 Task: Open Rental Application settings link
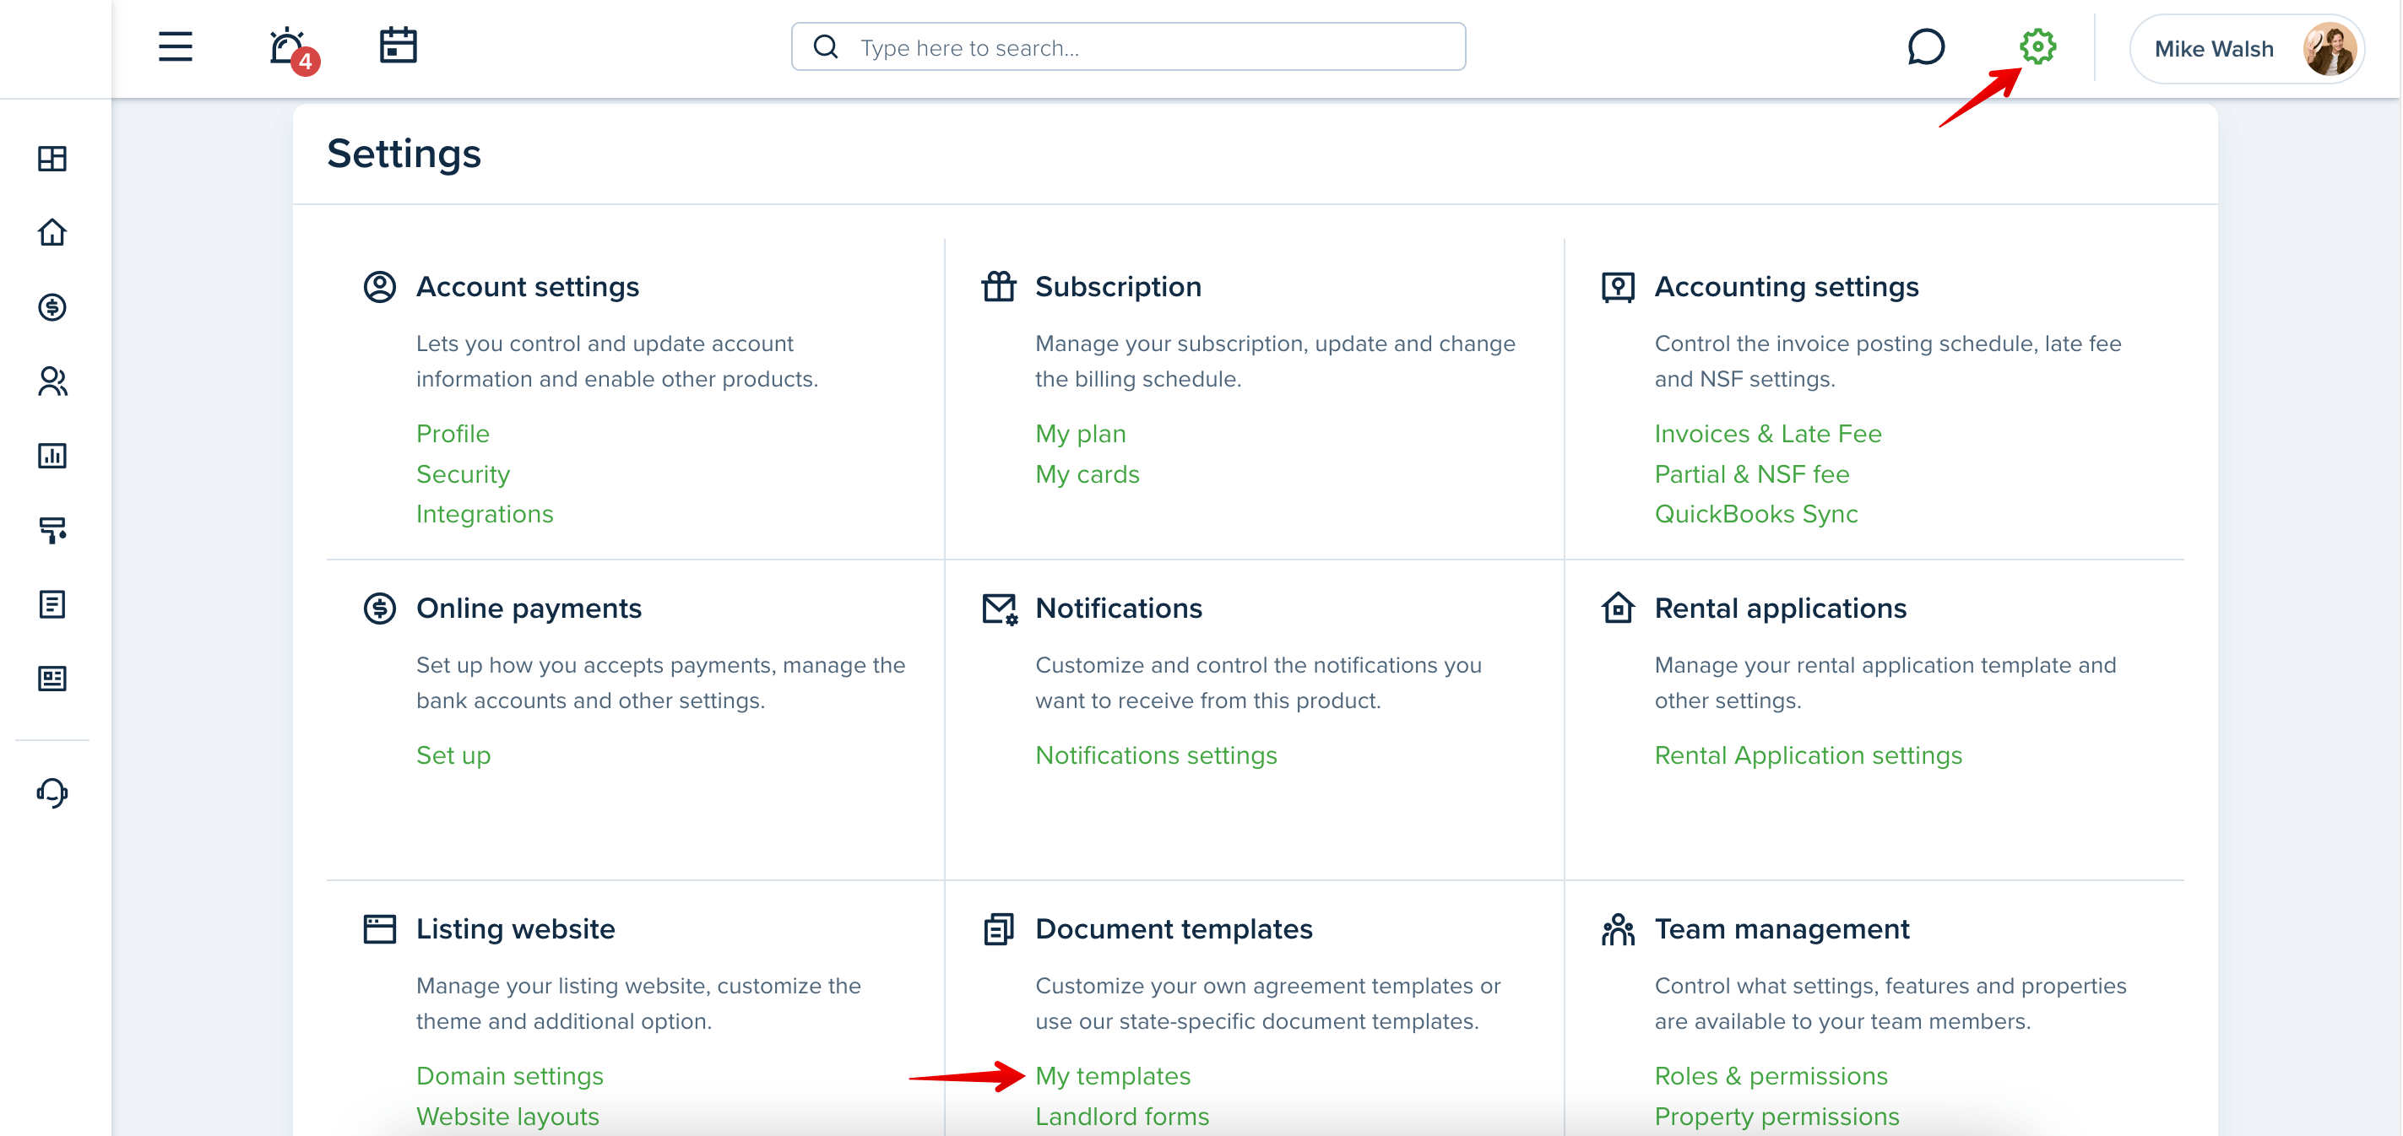coord(1808,755)
